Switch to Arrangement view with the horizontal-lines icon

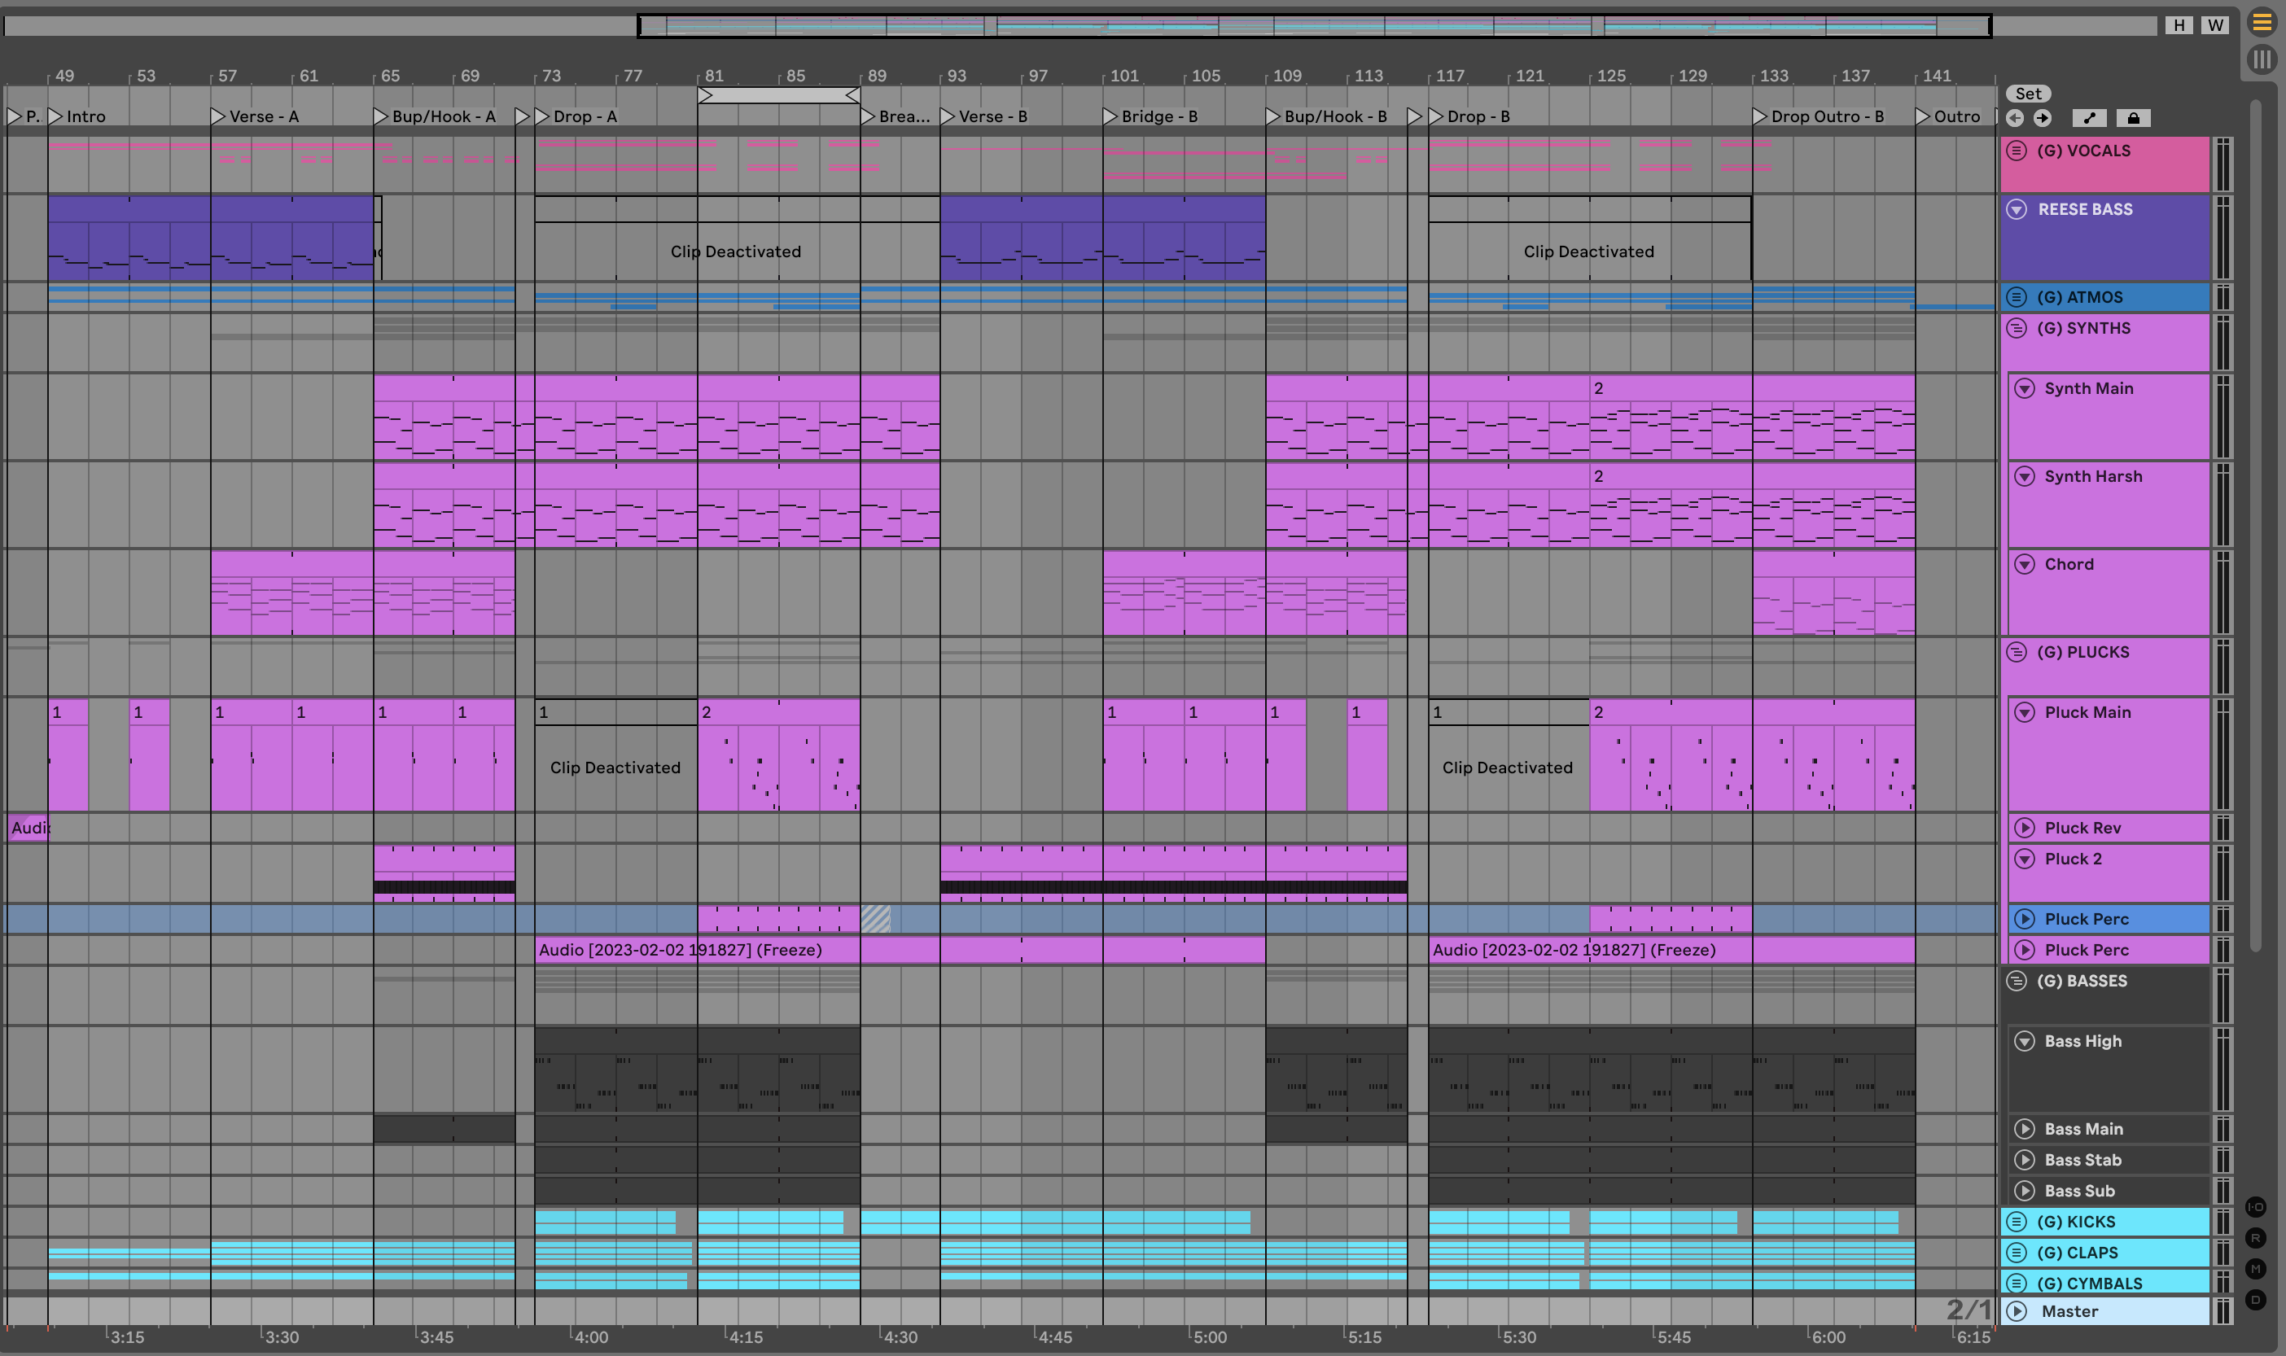(x=2262, y=22)
